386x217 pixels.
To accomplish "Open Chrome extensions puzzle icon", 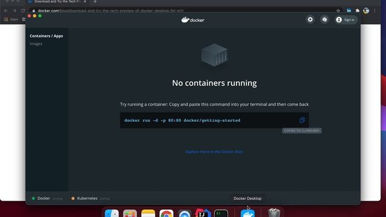I will coord(358,11).
